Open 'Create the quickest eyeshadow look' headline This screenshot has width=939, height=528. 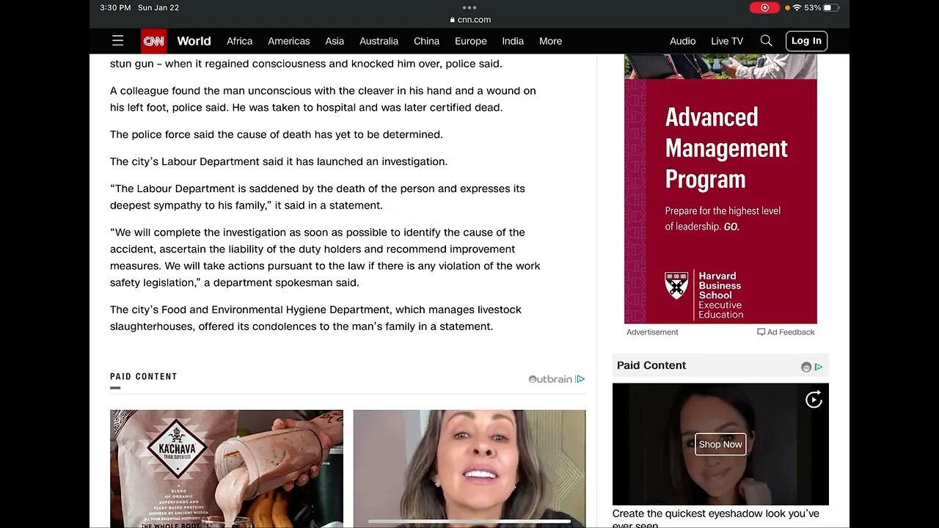coord(716,519)
